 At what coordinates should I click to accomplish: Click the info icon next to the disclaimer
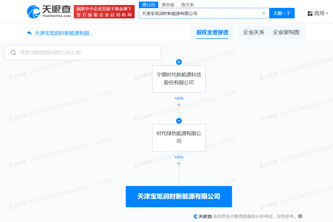tap(300, 216)
